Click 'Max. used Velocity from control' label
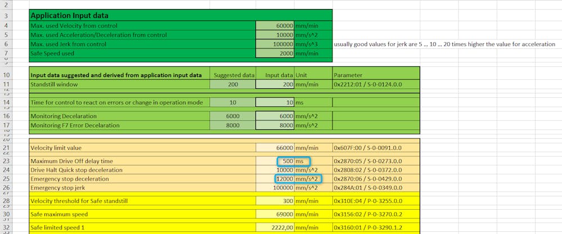This screenshot has width=562, height=234. 74,26
